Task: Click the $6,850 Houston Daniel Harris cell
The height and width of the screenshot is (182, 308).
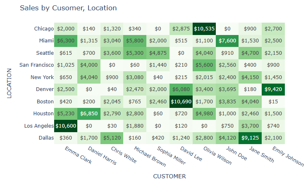Action: click(x=89, y=114)
